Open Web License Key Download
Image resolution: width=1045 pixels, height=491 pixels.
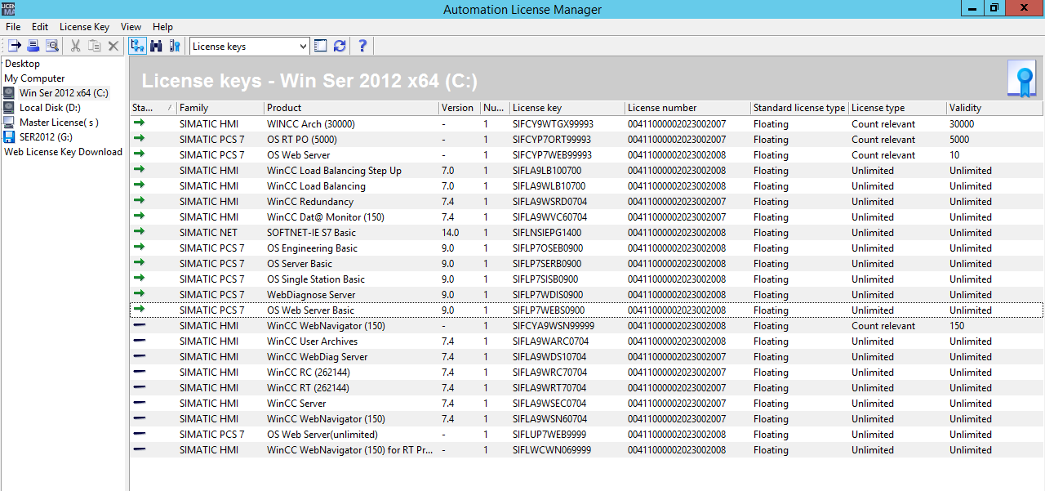pyautogui.click(x=64, y=152)
